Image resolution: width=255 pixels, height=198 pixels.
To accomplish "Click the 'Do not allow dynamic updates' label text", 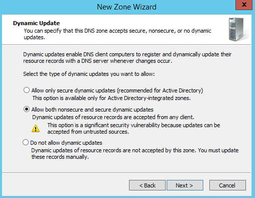I will click(x=66, y=143).
